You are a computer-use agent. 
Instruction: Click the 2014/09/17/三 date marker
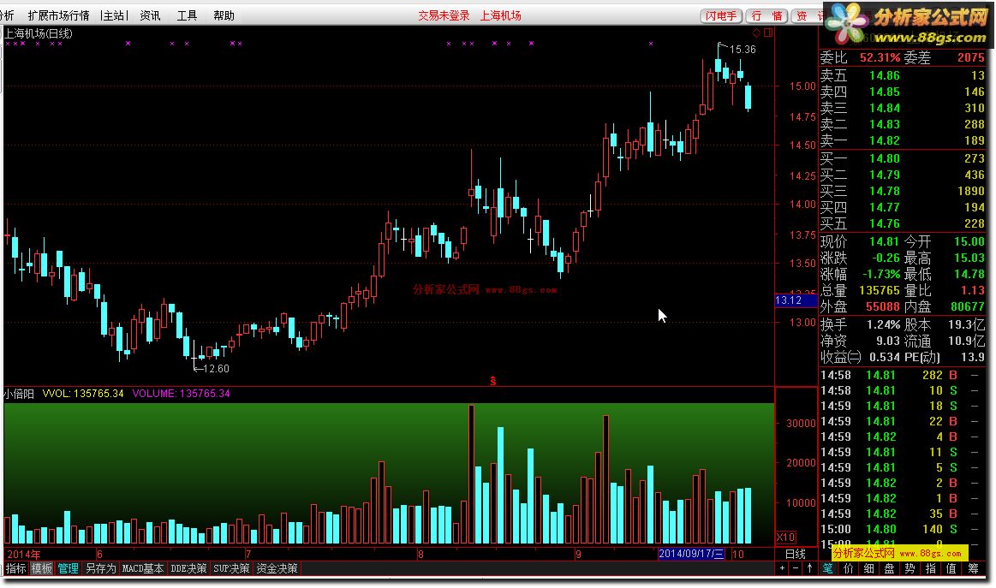(x=691, y=554)
